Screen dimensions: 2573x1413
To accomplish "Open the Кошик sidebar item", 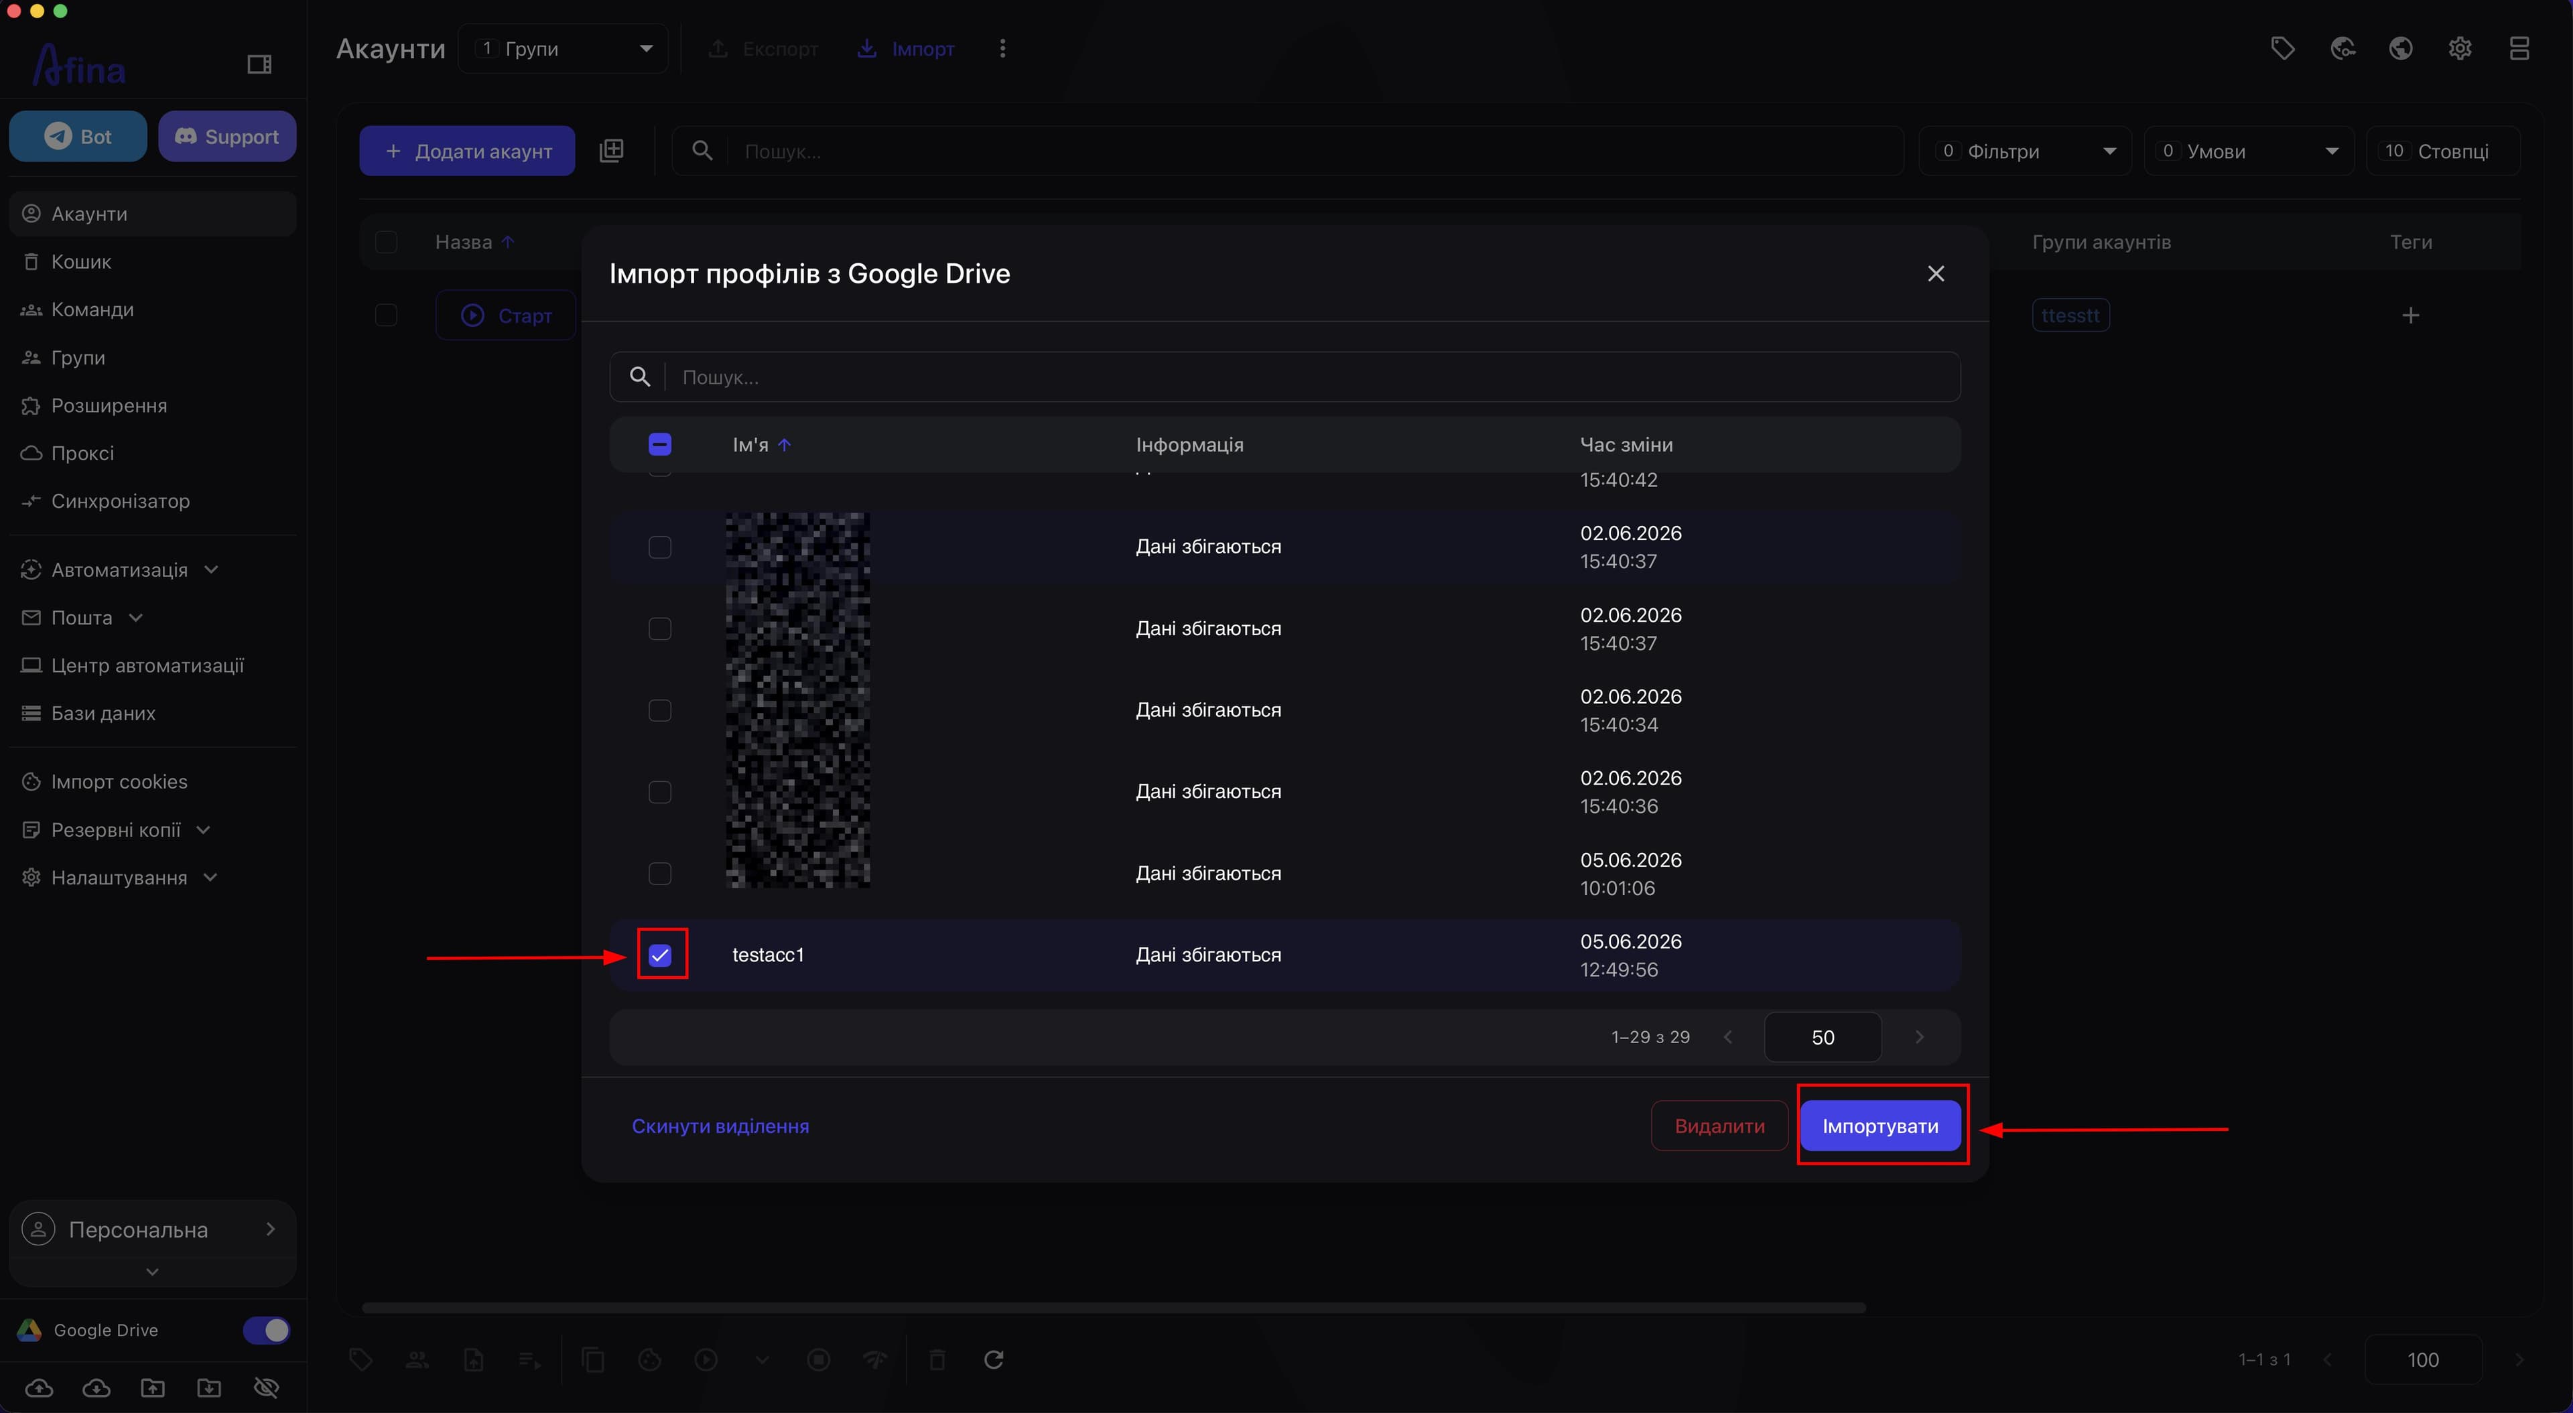I will click(x=153, y=262).
